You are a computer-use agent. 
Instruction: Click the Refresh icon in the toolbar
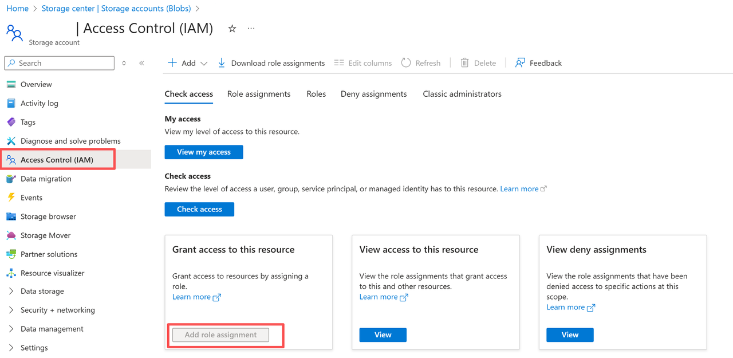pos(406,63)
